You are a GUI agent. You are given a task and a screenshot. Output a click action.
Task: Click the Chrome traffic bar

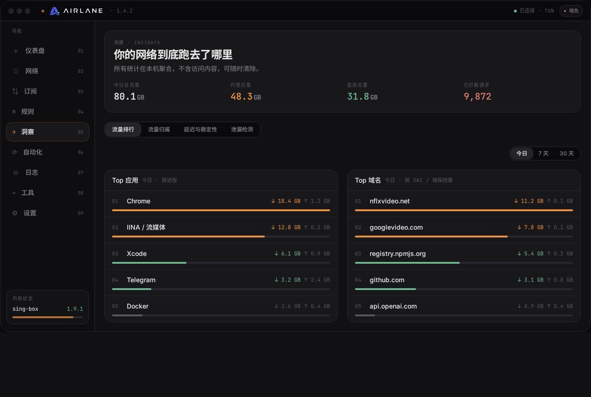(x=221, y=210)
